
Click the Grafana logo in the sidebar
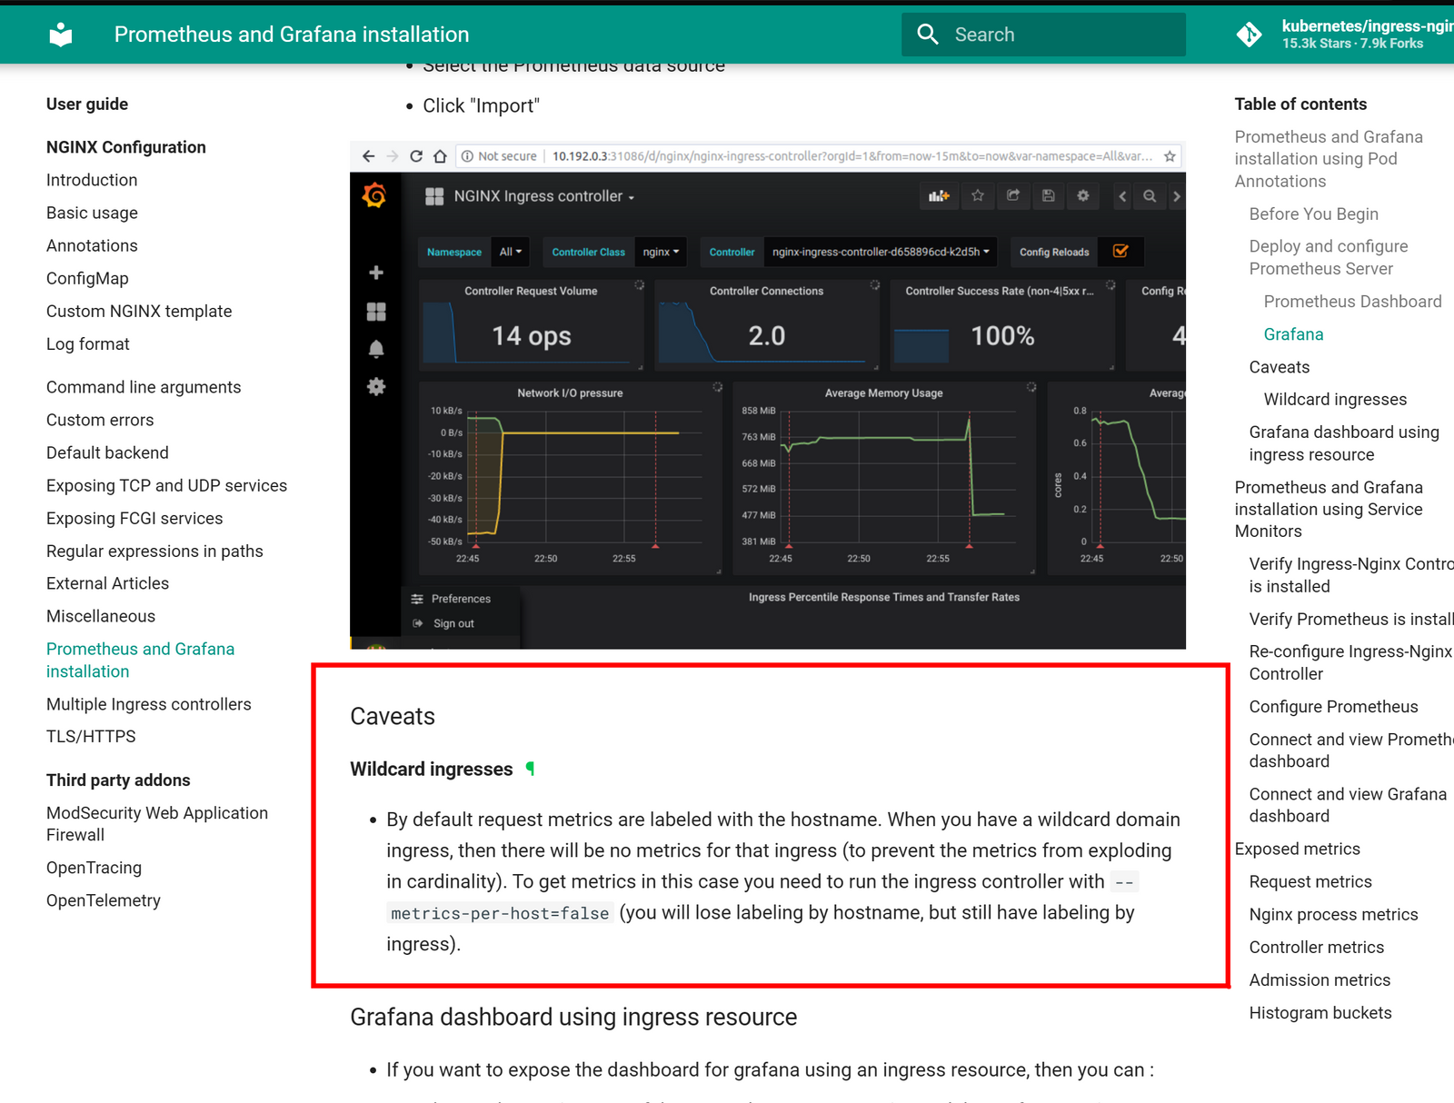[x=375, y=194]
